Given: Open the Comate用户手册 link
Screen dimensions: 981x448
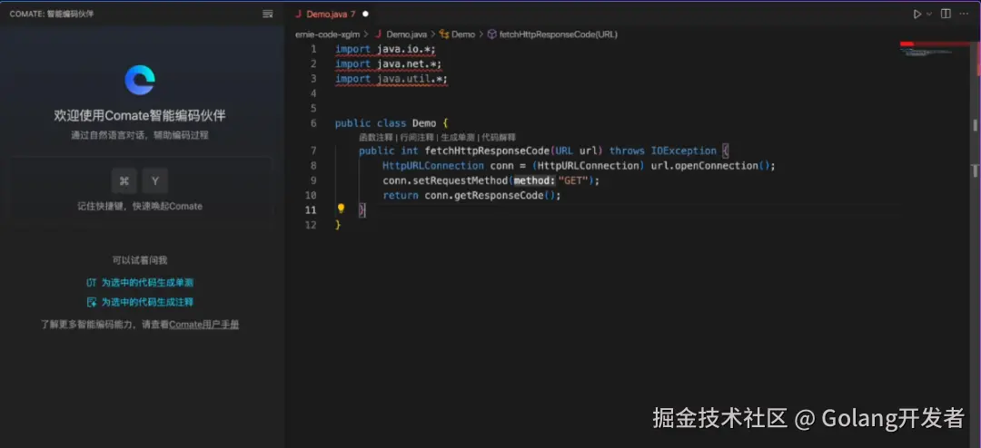Looking at the screenshot, I should (204, 325).
